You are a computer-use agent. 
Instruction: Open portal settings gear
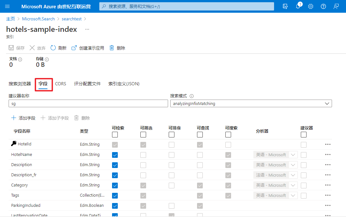[x=310, y=6]
